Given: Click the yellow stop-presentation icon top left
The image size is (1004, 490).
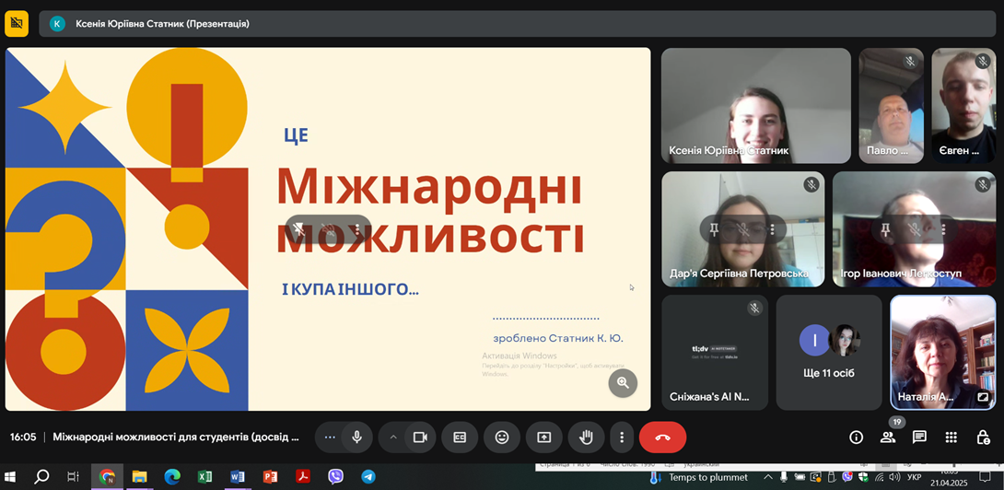Looking at the screenshot, I should (17, 24).
